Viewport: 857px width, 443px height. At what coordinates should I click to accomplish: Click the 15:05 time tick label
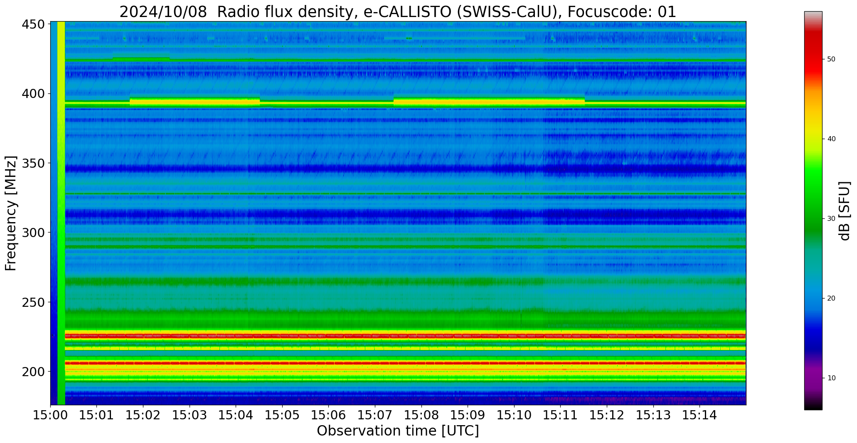click(x=283, y=415)
